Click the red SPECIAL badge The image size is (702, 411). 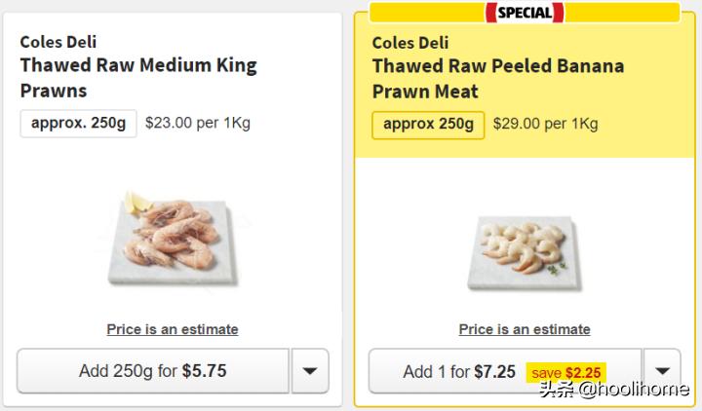(x=525, y=13)
